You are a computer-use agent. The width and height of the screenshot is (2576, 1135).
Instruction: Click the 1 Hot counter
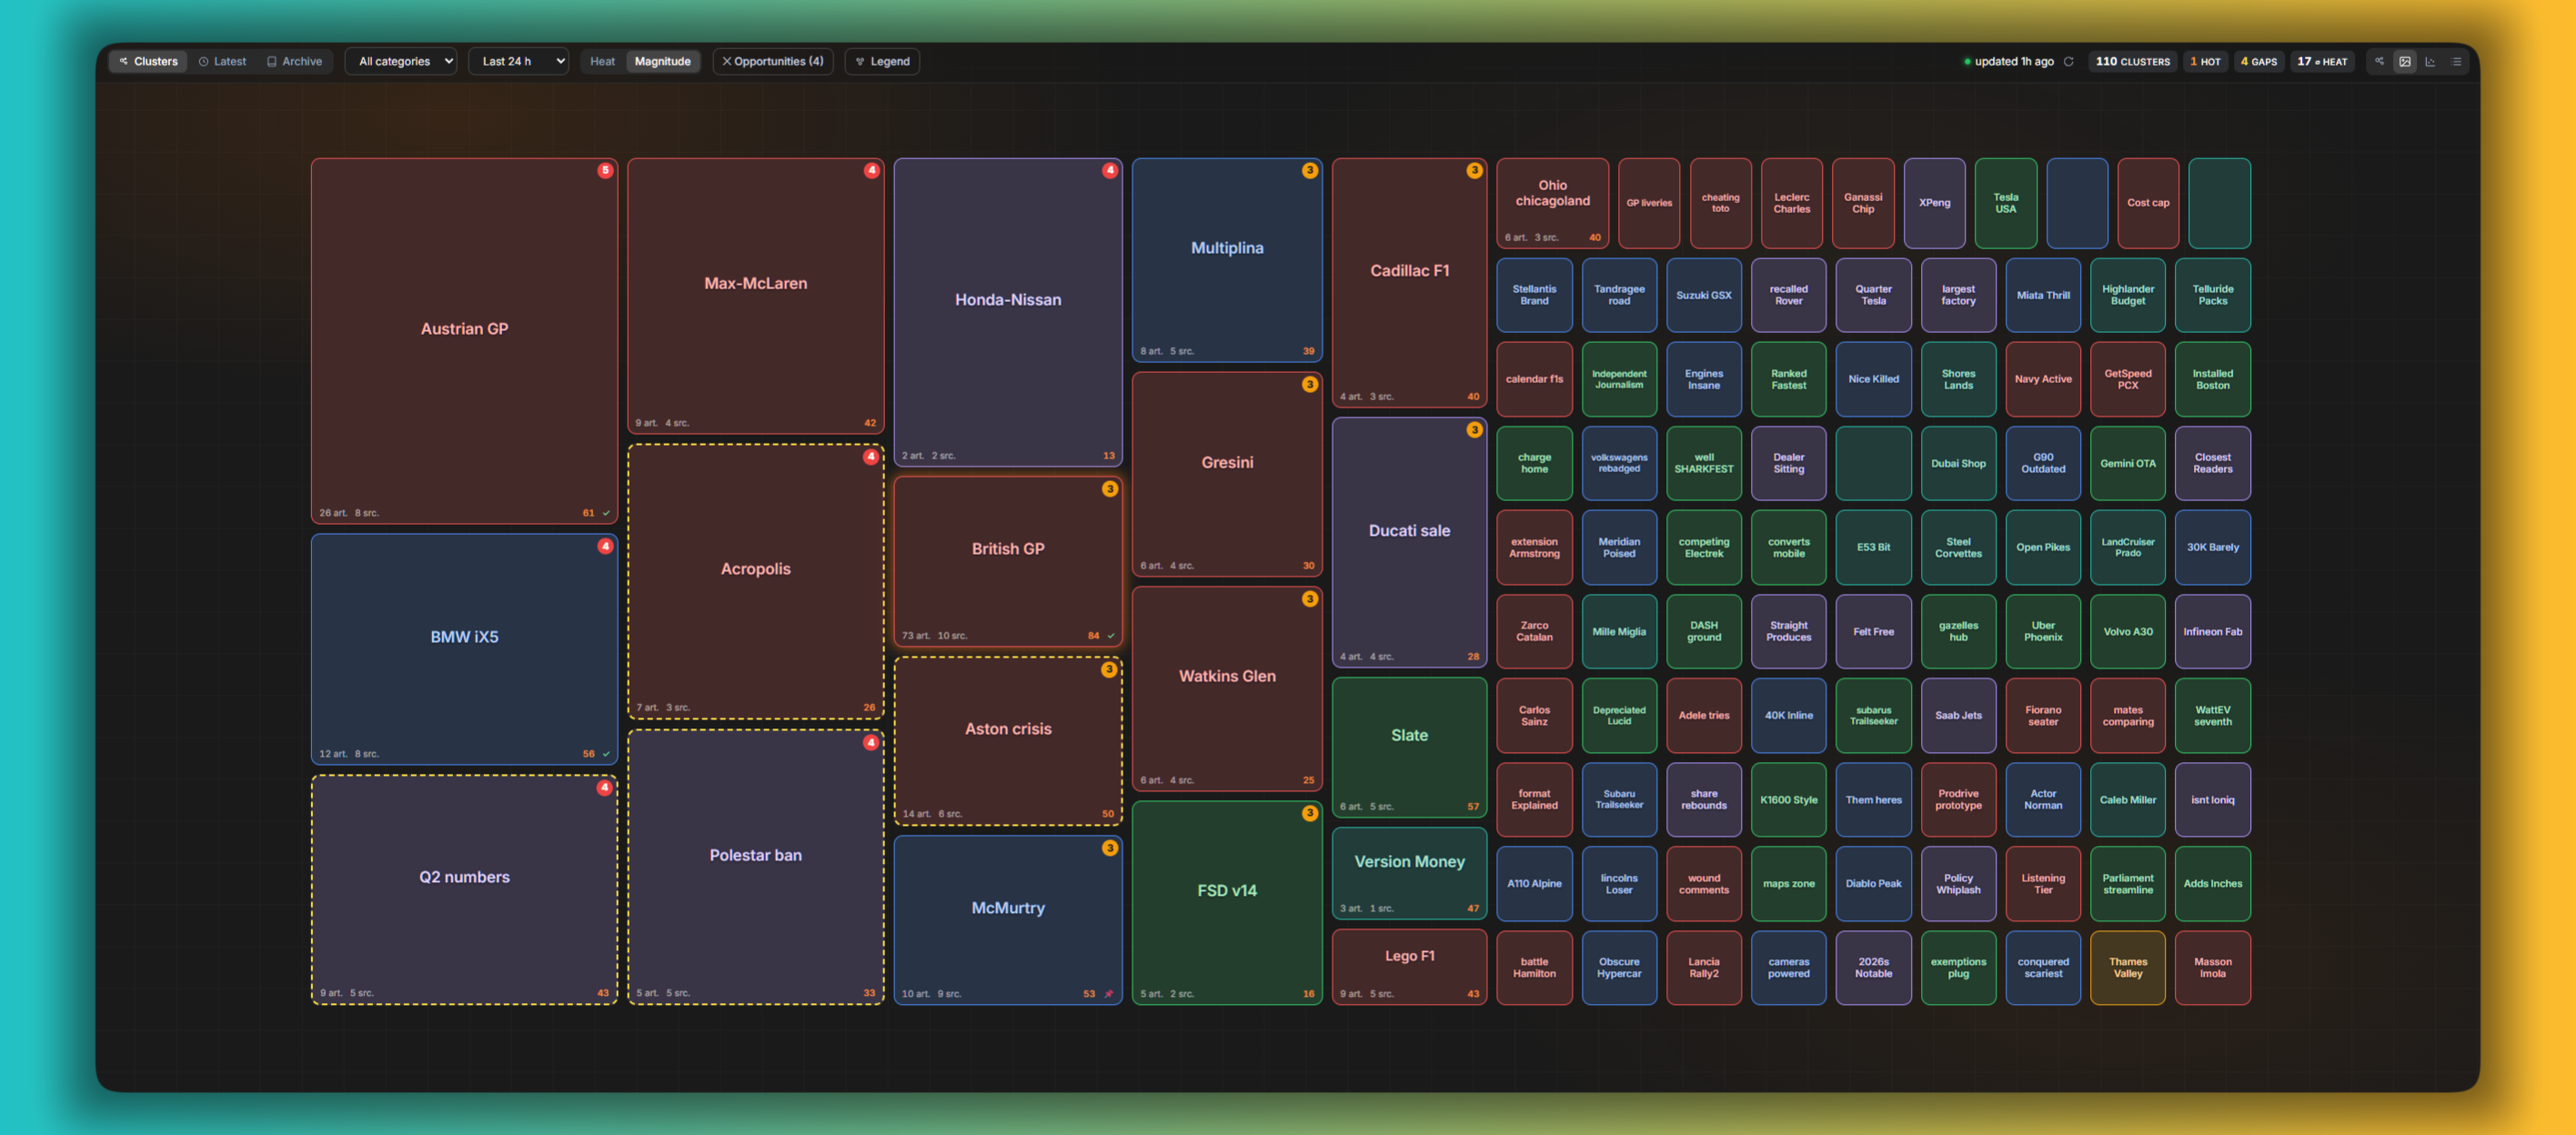(x=2205, y=61)
